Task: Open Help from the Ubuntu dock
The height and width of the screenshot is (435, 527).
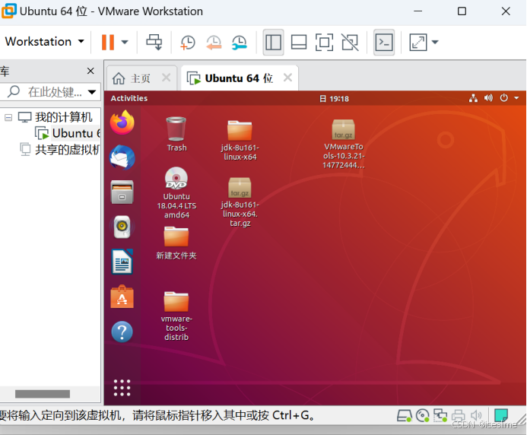Action: [x=122, y=332]
